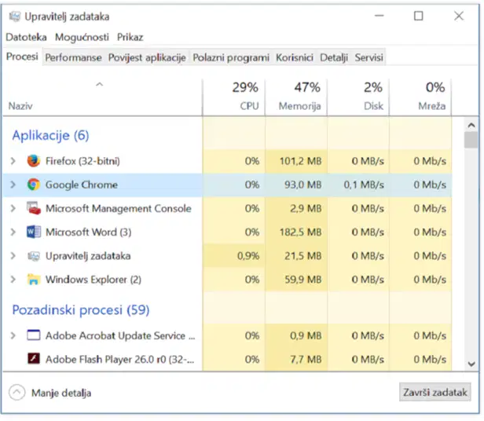484x421 pixels.
Task: Click the Adobe Acrobat Update Service icon
Action: (33, 335)
